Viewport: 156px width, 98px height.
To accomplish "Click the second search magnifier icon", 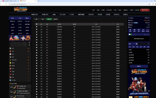I will click(x=29, y=45).
